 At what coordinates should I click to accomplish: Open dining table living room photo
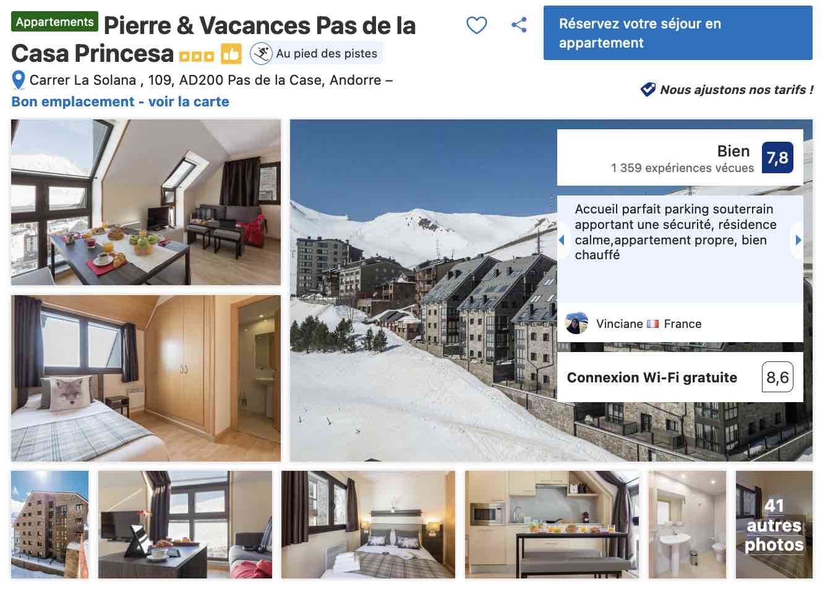pos(146,202)
